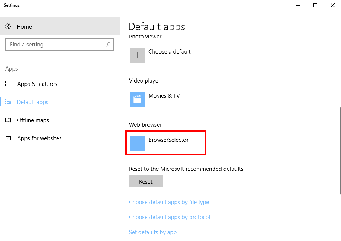The height and width of the screenshot is (241, 341).
Task: Click the Reset button
Action: point(146,181)
